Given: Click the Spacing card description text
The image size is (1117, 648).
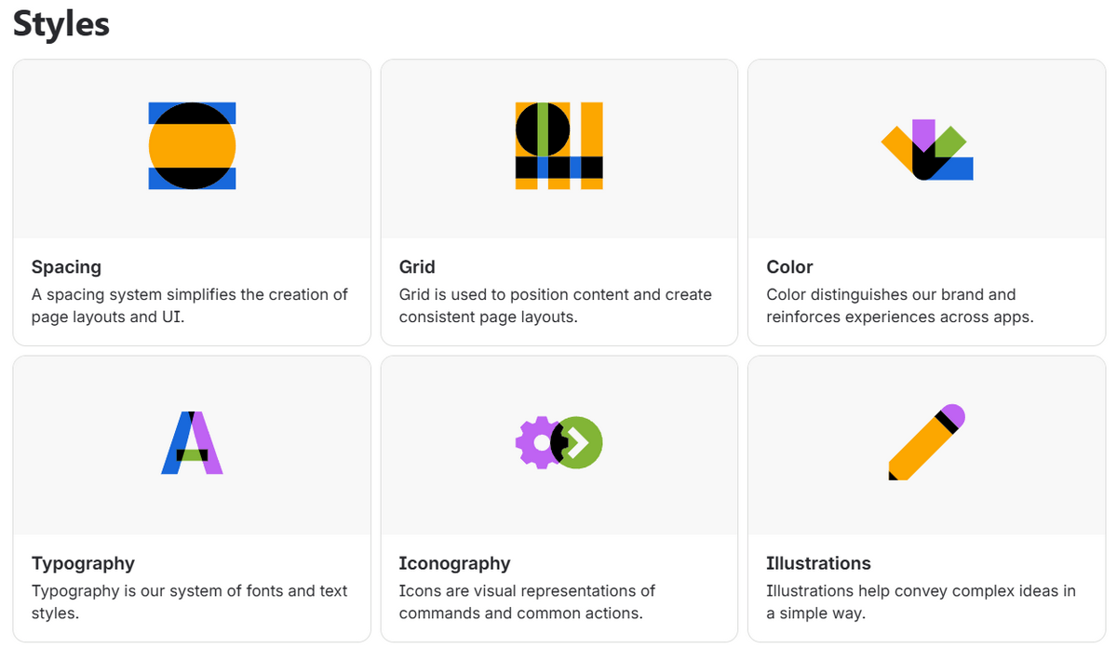Looking at the screenshot, I should click(x=190, y=305).
